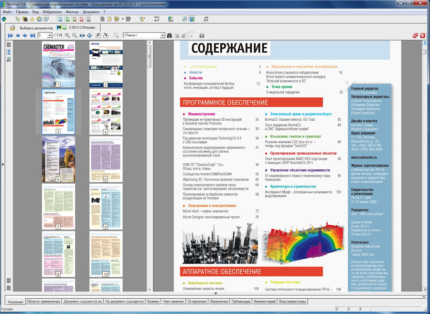Click the document links tree icon
430x314 pixels.
click(x=142, y=19)
